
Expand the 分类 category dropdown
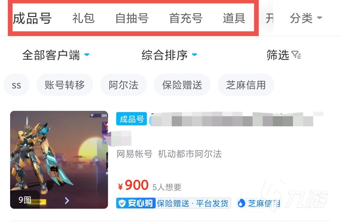(x=306, y=18)
